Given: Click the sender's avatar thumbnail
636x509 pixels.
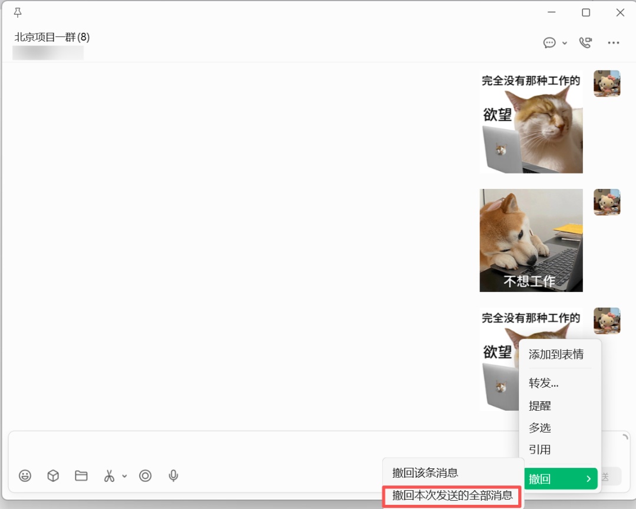Looking at the screenshot, I should (x=607, y=84).
